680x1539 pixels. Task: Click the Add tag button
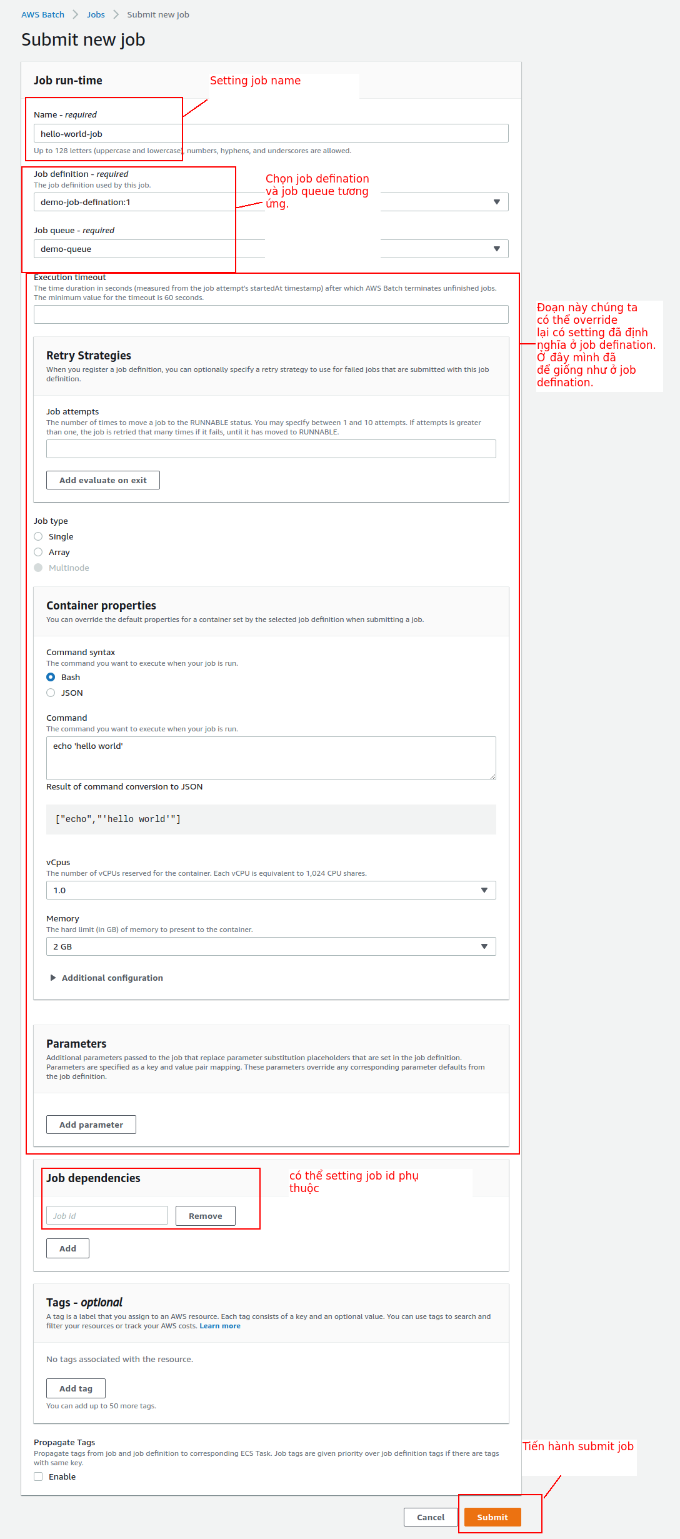pyautogui.click(x=76, y=1388)
